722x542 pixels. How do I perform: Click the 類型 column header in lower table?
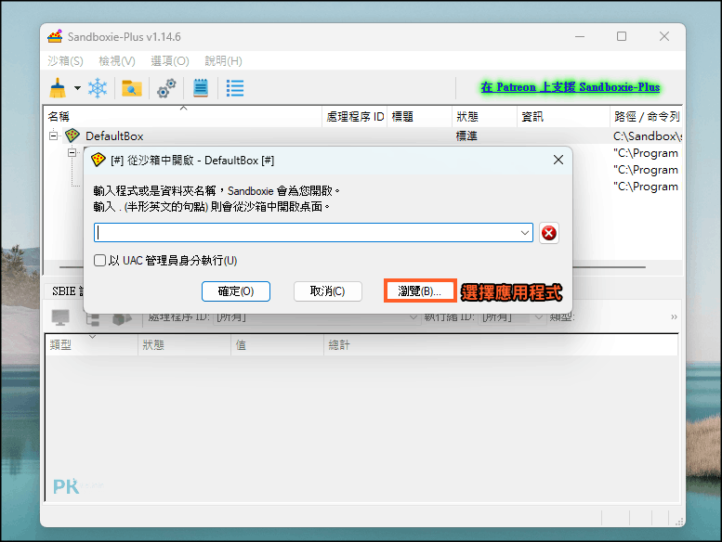coord(91,345)
